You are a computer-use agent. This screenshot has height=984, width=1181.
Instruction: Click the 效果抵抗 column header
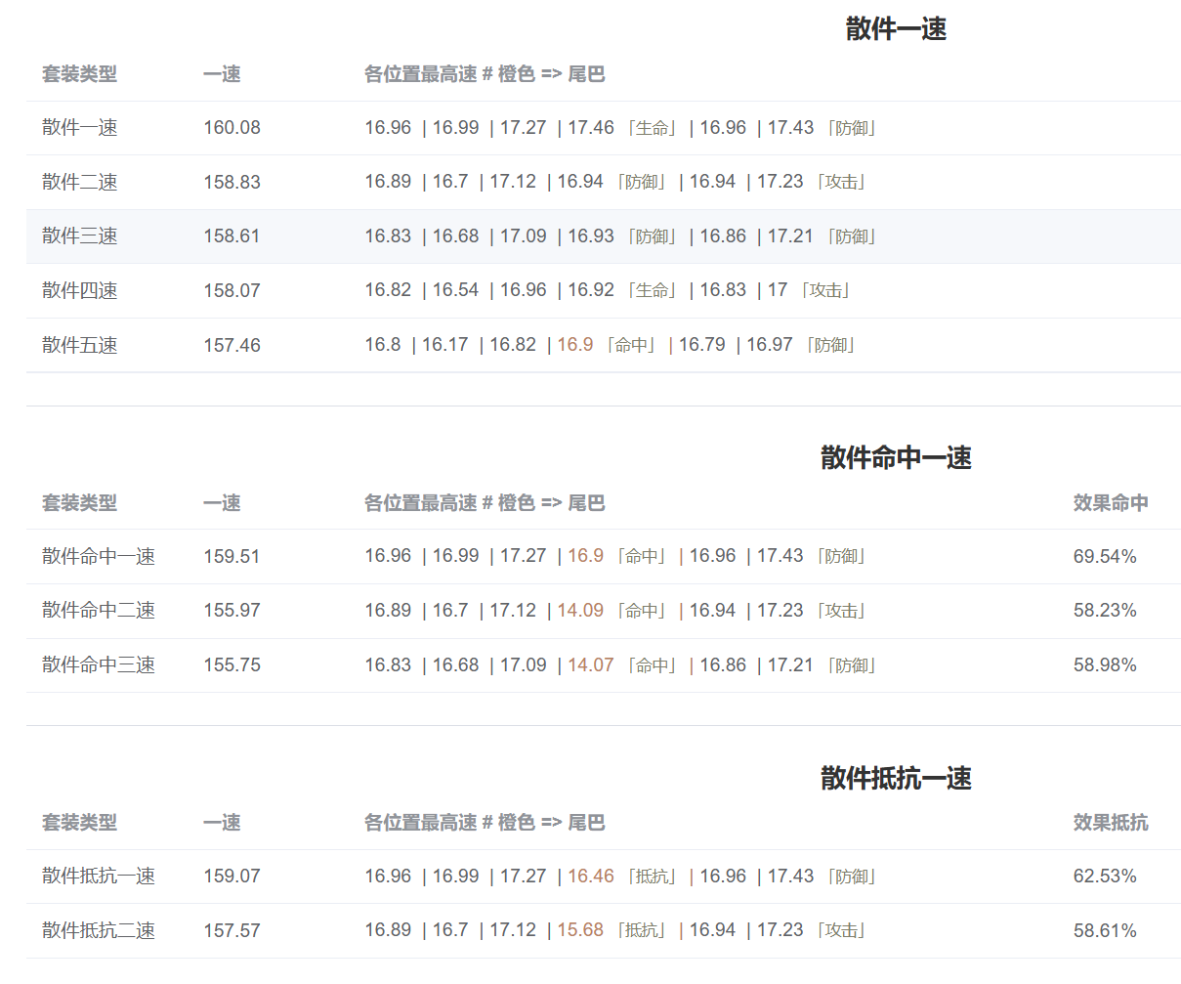click(1111, 823)
